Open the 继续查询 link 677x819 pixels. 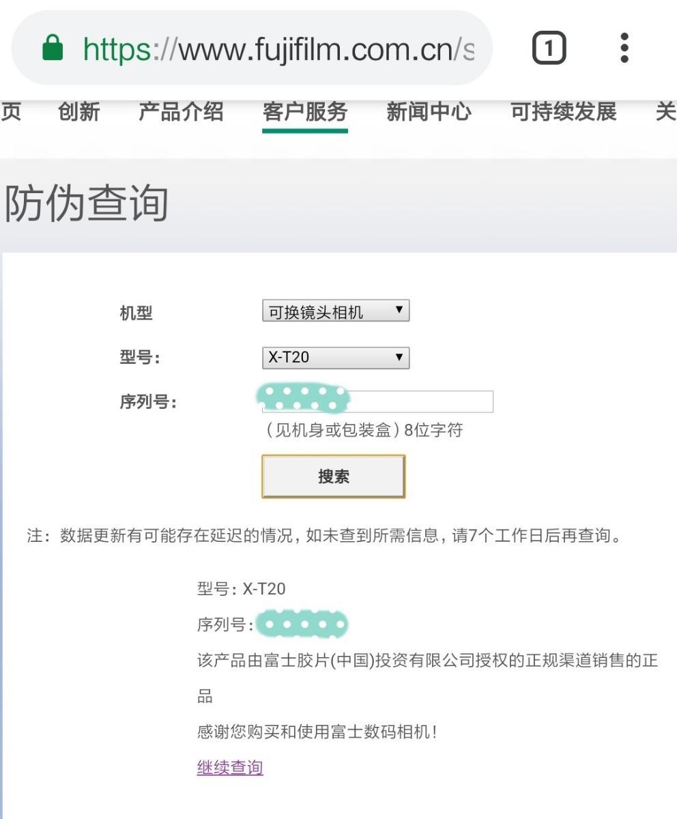pyautogui.click(x=230, y=767)
